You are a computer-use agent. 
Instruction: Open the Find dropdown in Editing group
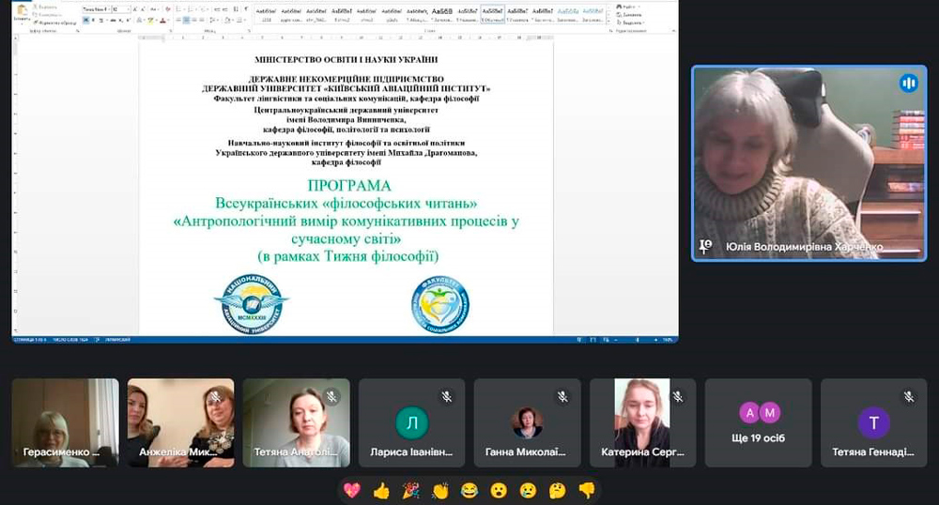pos(627,7)
